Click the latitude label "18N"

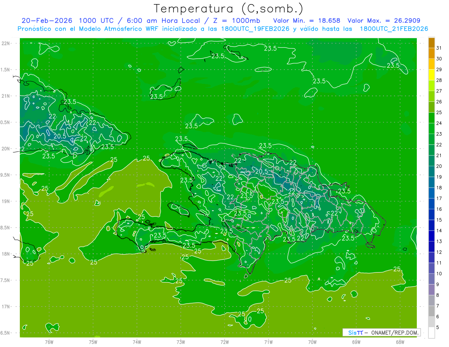(6, 254)
